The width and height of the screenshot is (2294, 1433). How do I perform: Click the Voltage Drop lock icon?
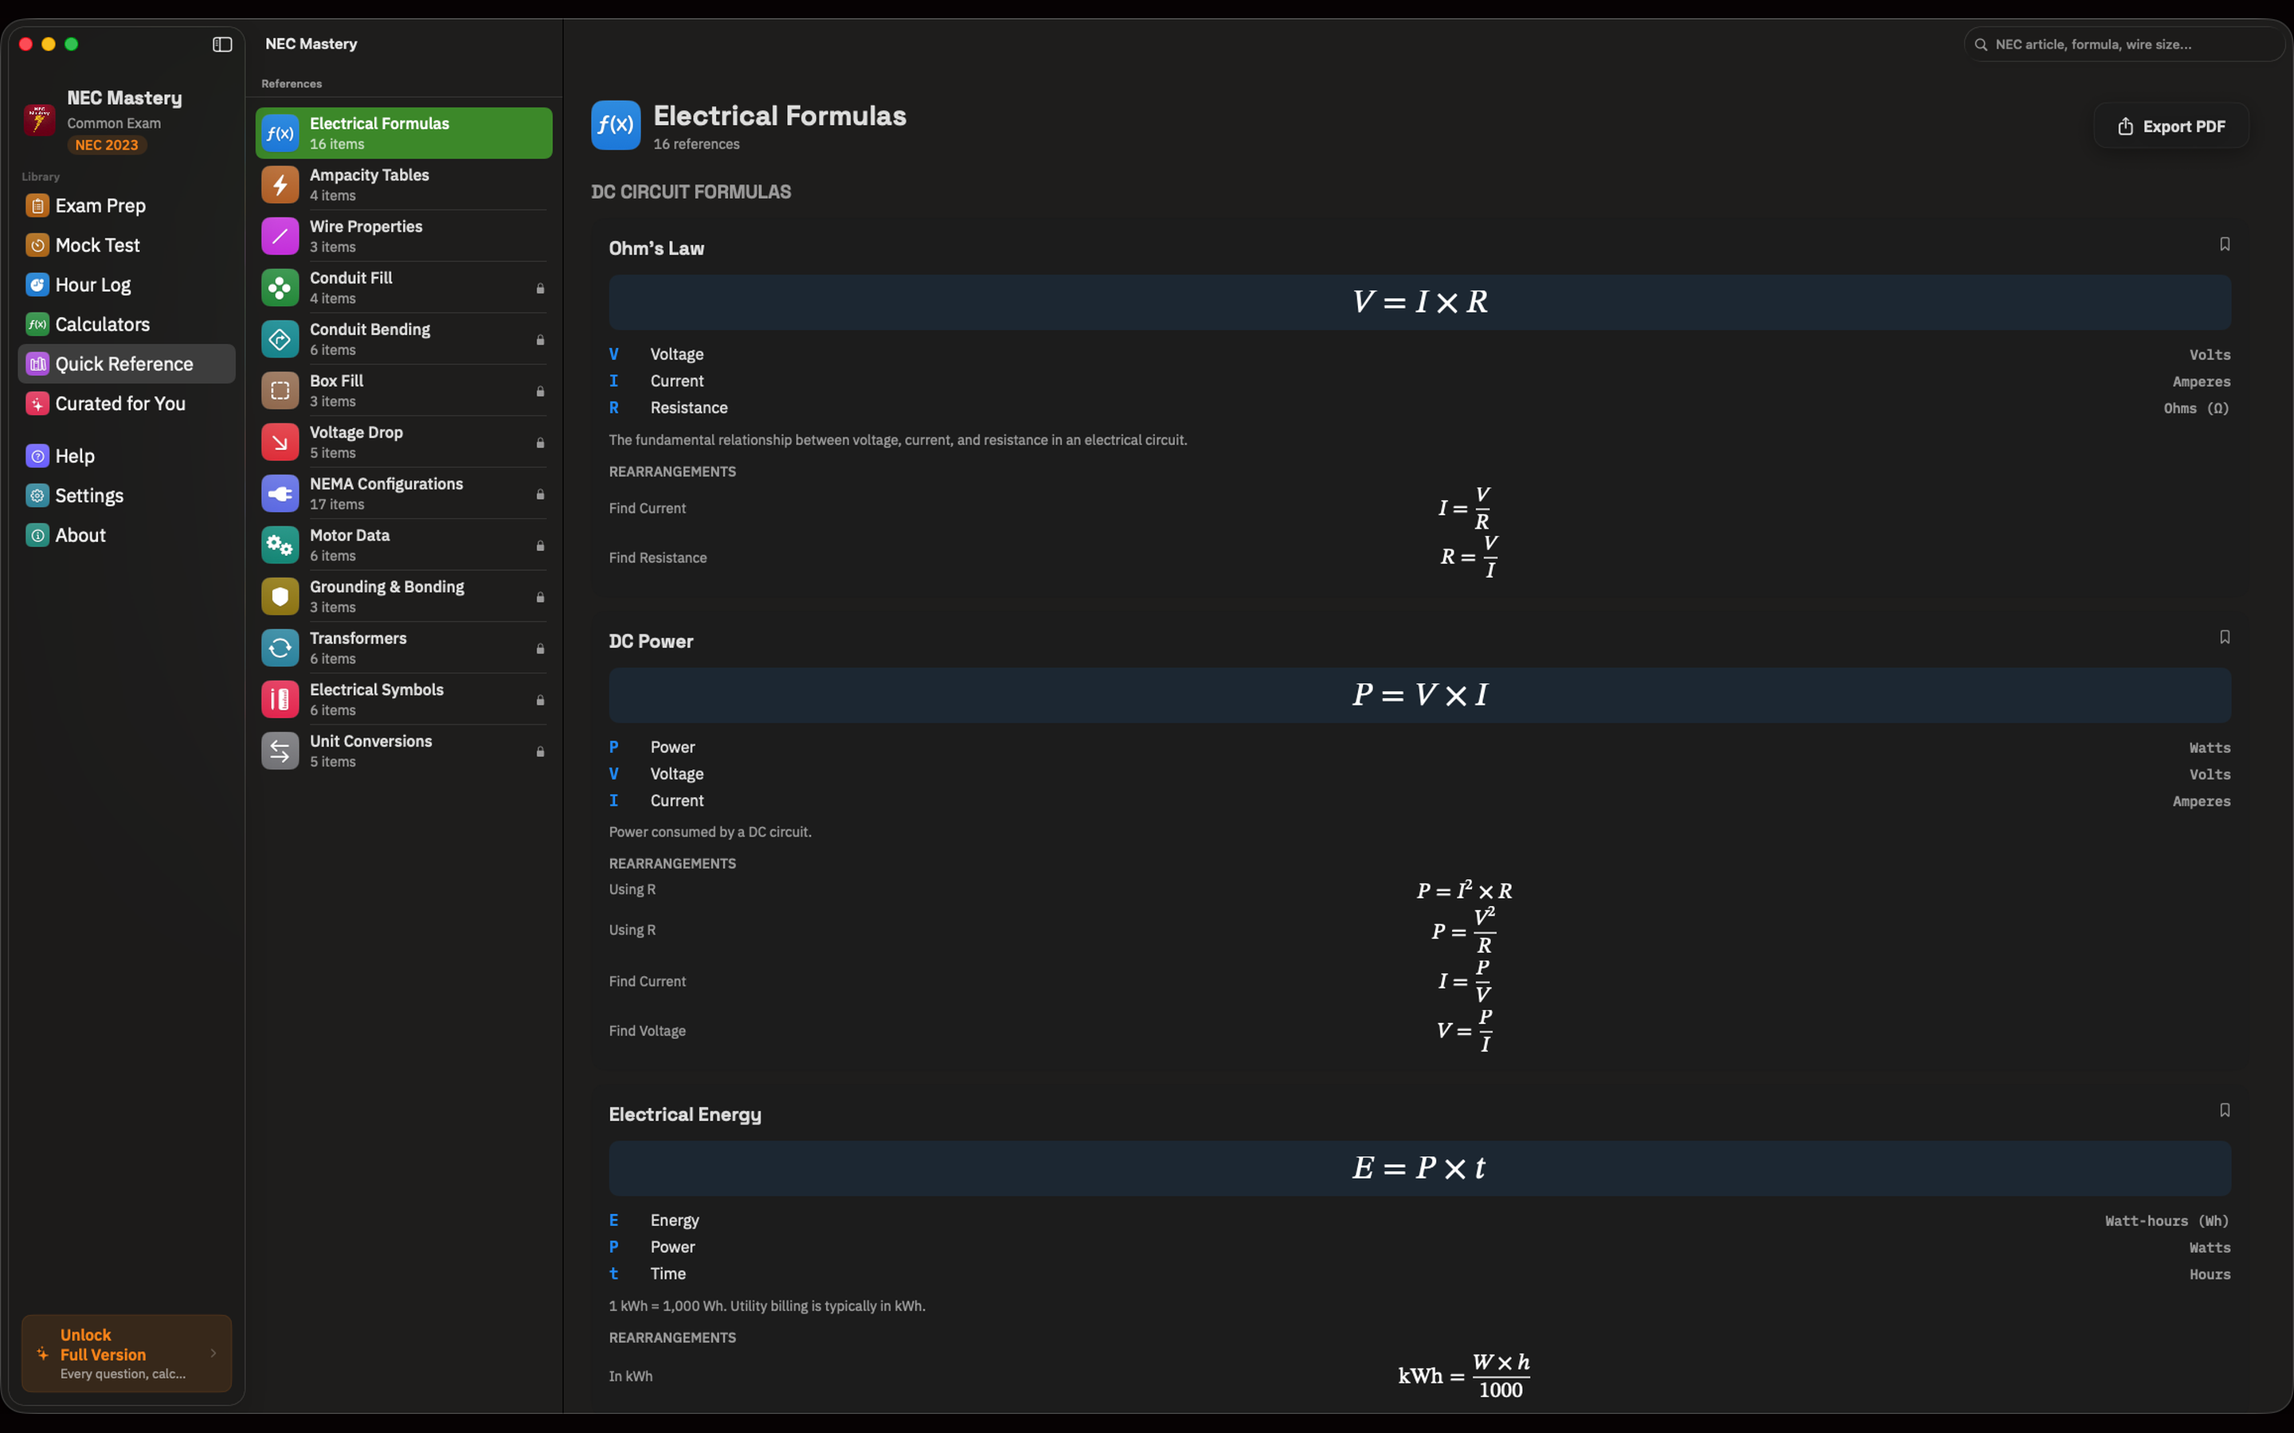[540, 443]
